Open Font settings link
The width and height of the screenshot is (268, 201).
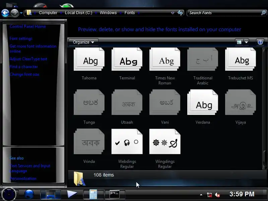click(21, 39)
